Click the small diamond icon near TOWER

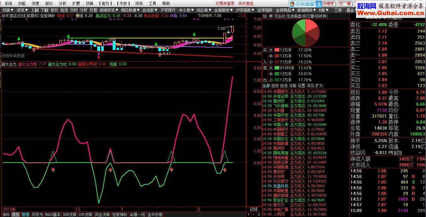pos(239,16)
